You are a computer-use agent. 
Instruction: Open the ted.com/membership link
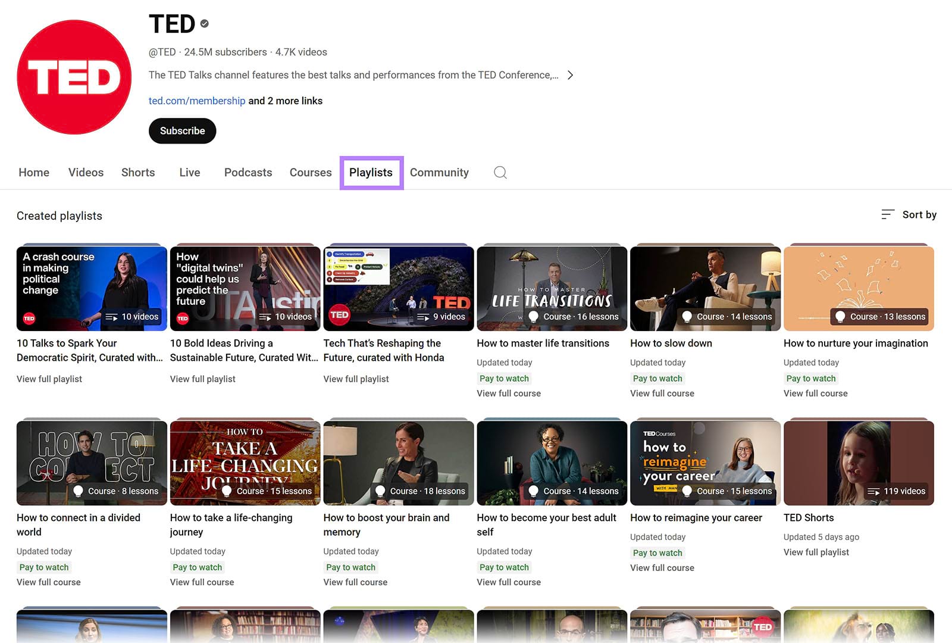pos(197,101)
